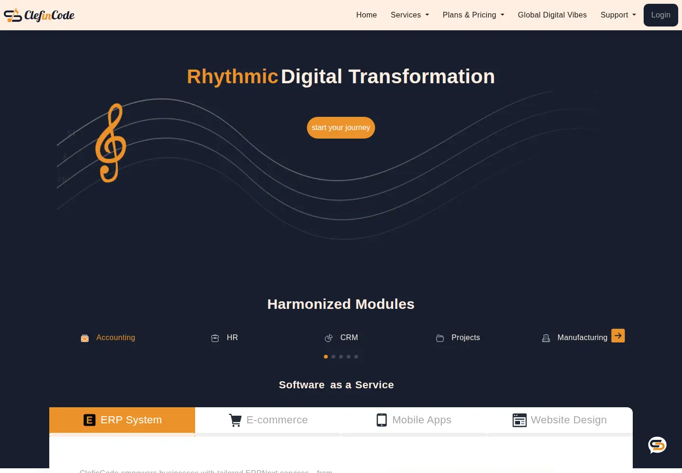Click the ERP System E icon
The image size is (682, 473).
(x=90, y=420)
